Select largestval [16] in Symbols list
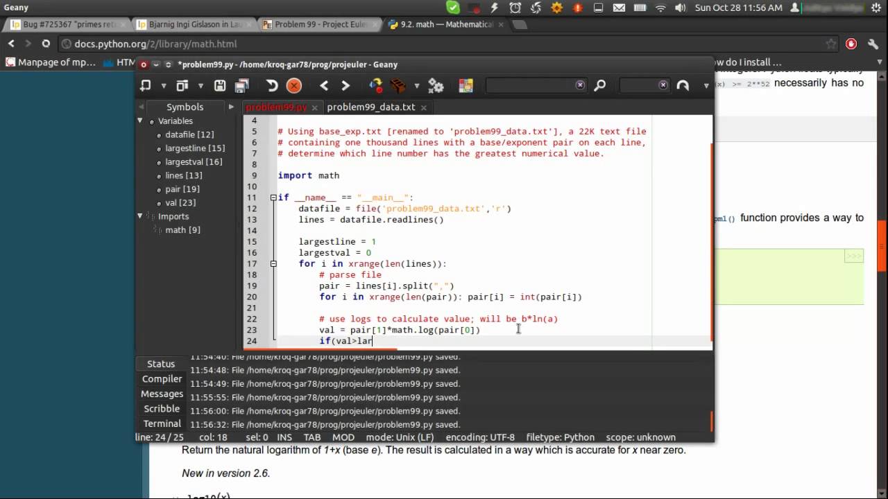Image resolution: width=888 pixels, height=499 pixels. [x=194, y=161]
